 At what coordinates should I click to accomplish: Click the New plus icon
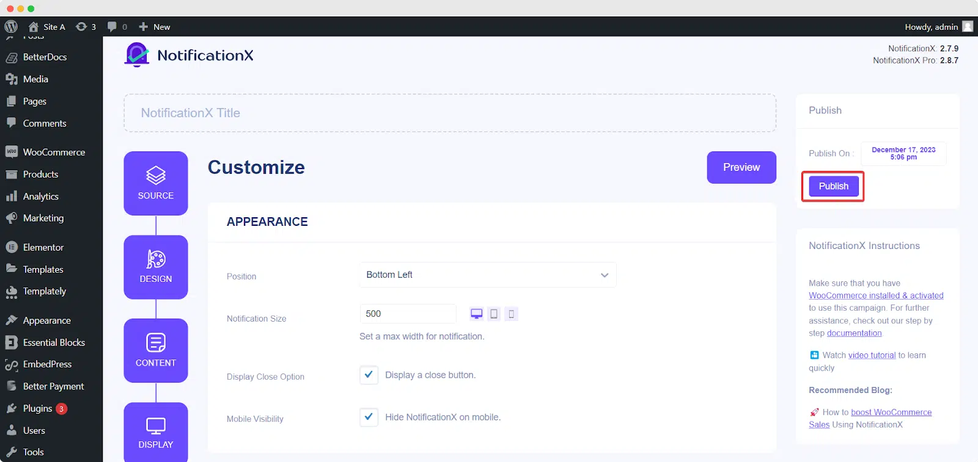(x=144, y=27)
